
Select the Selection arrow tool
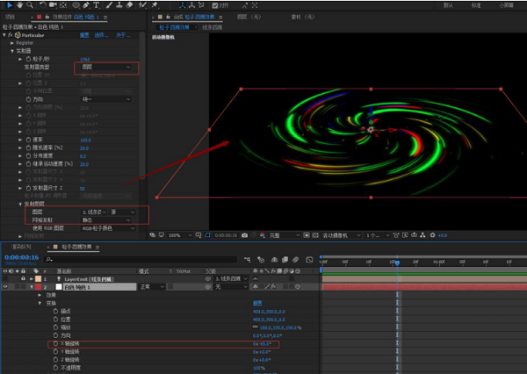(x=9, y=5)
